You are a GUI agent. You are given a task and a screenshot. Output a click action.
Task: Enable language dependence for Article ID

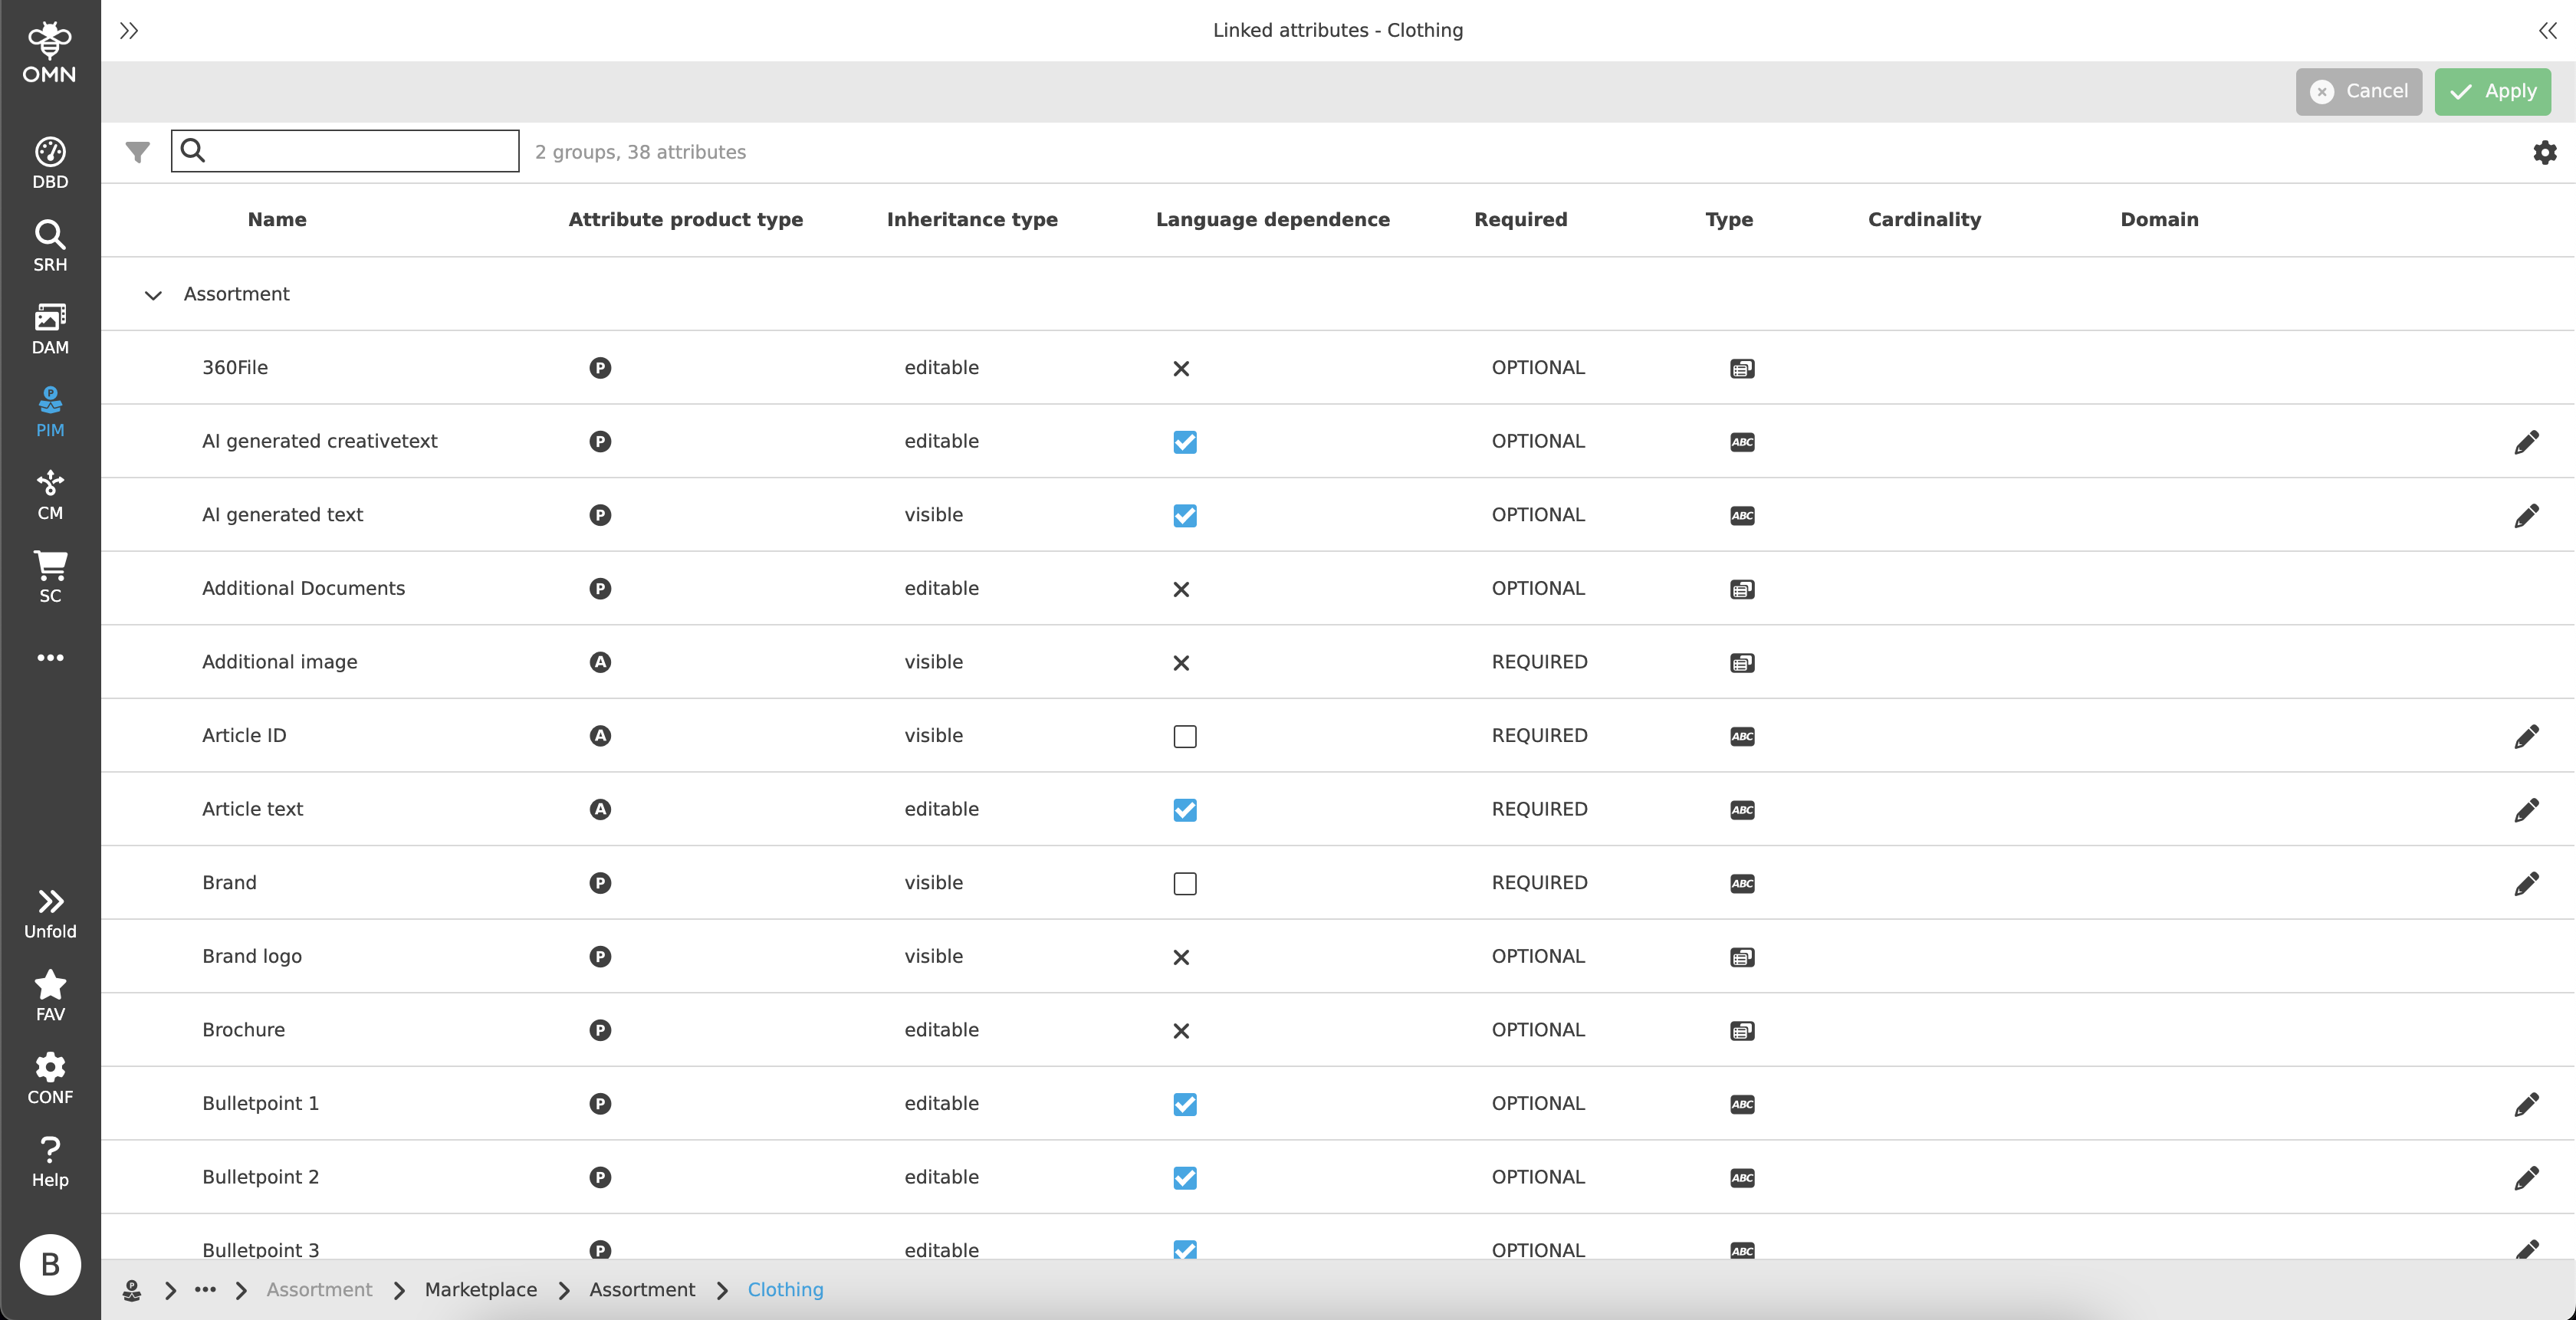(1184, 736)
